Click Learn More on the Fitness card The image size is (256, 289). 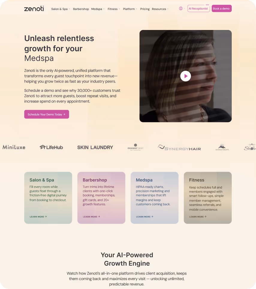point(198,216)
